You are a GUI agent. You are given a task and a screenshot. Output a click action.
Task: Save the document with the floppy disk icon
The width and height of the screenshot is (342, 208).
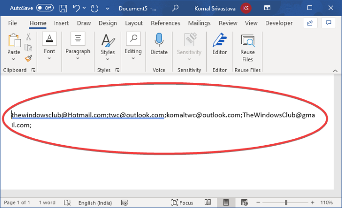tap(63, 8)
